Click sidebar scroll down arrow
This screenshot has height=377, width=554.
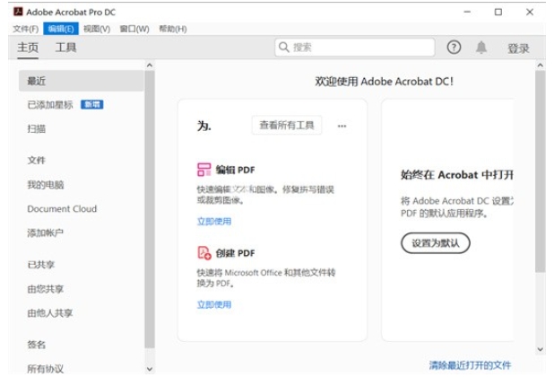[150, 369]
